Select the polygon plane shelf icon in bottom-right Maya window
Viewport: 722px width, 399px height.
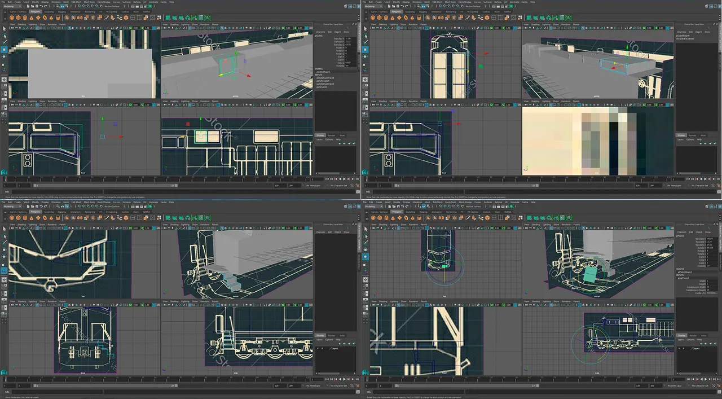click(x=399, y=217)
